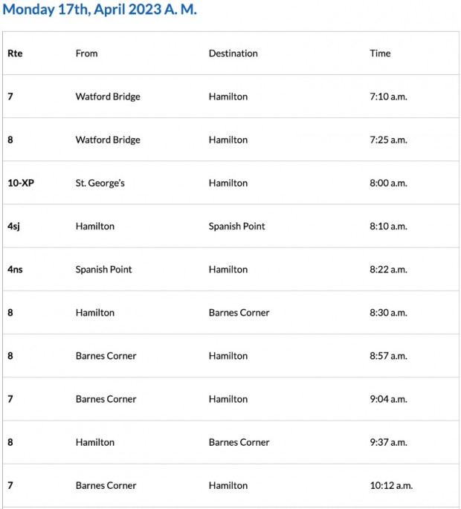
Task: Select the 10-XP route label
Action: tap(21, 183)
